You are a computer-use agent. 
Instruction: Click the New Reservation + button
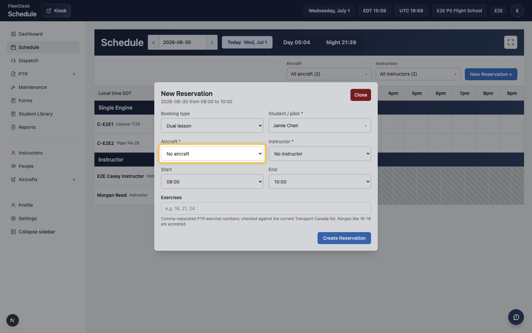pos(491,74)
